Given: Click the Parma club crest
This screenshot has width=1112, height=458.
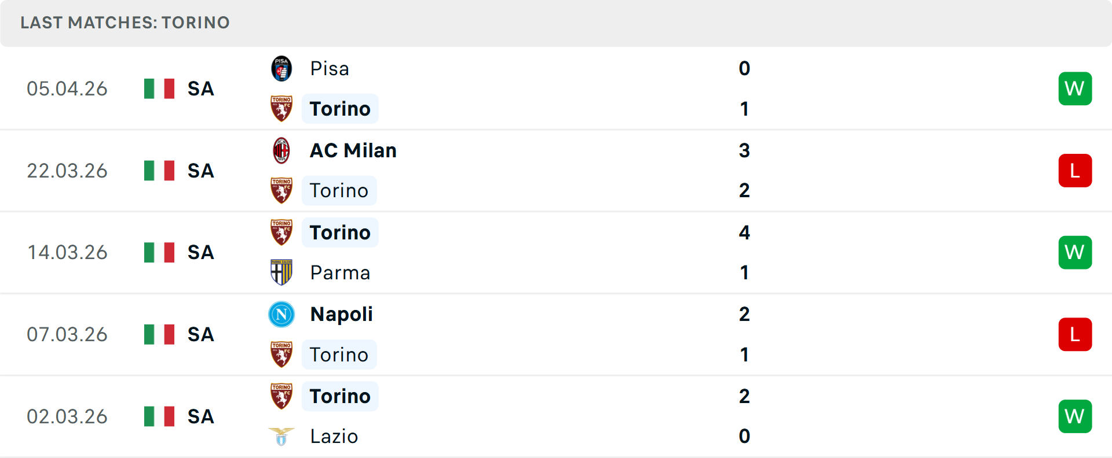Looking at the screenshot, I should pyautogui.click(x=281, y=272).
